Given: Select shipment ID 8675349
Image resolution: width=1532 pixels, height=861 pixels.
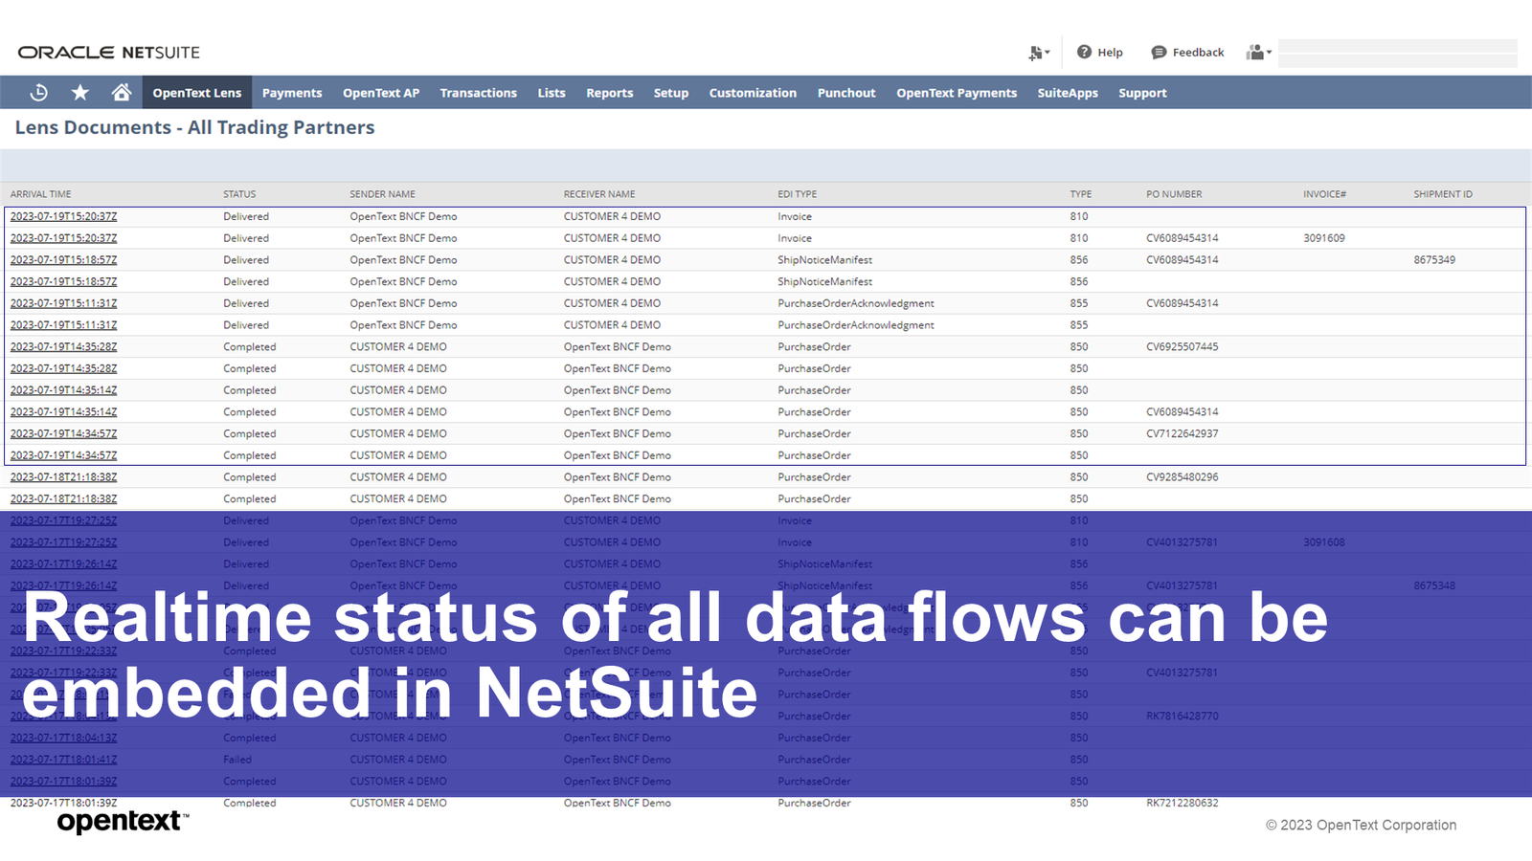Looking at the screenshot, I should [x=1434, y=260].
